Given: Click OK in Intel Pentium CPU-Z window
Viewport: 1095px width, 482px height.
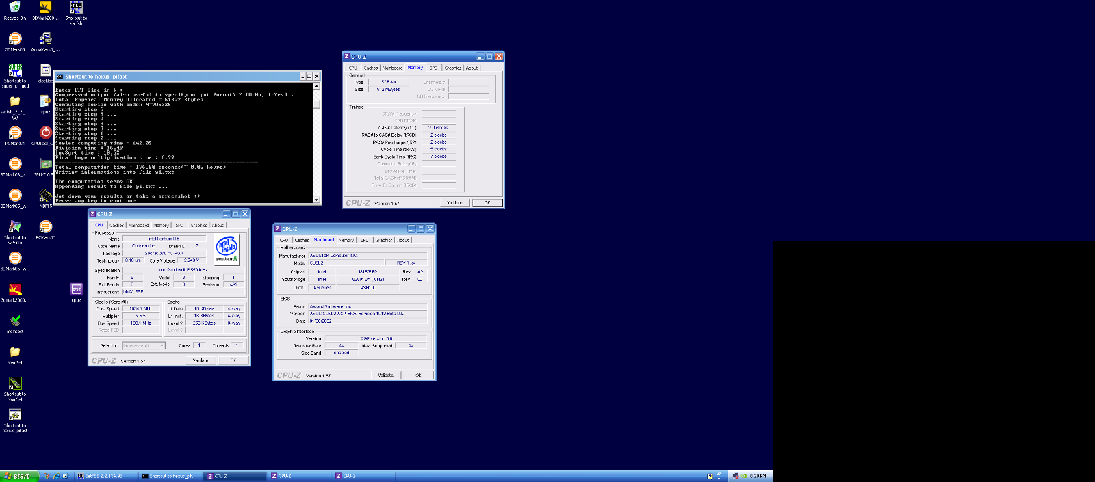Looking at the screenshot, I should 233,360.
